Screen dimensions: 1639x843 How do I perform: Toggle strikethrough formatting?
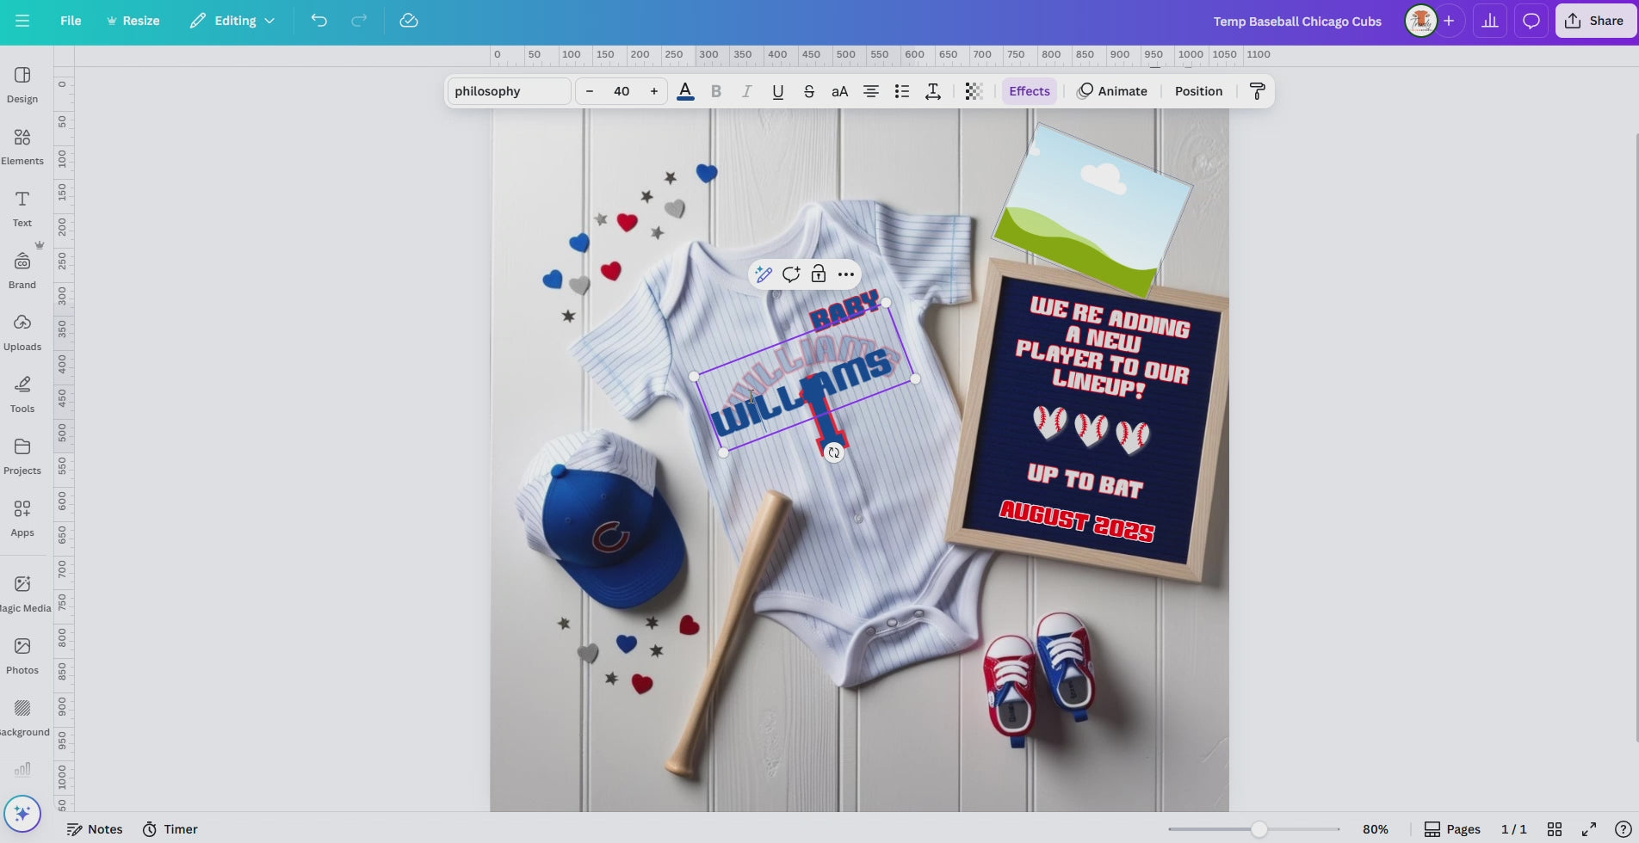pyautogui.click(x=808, y=91)
